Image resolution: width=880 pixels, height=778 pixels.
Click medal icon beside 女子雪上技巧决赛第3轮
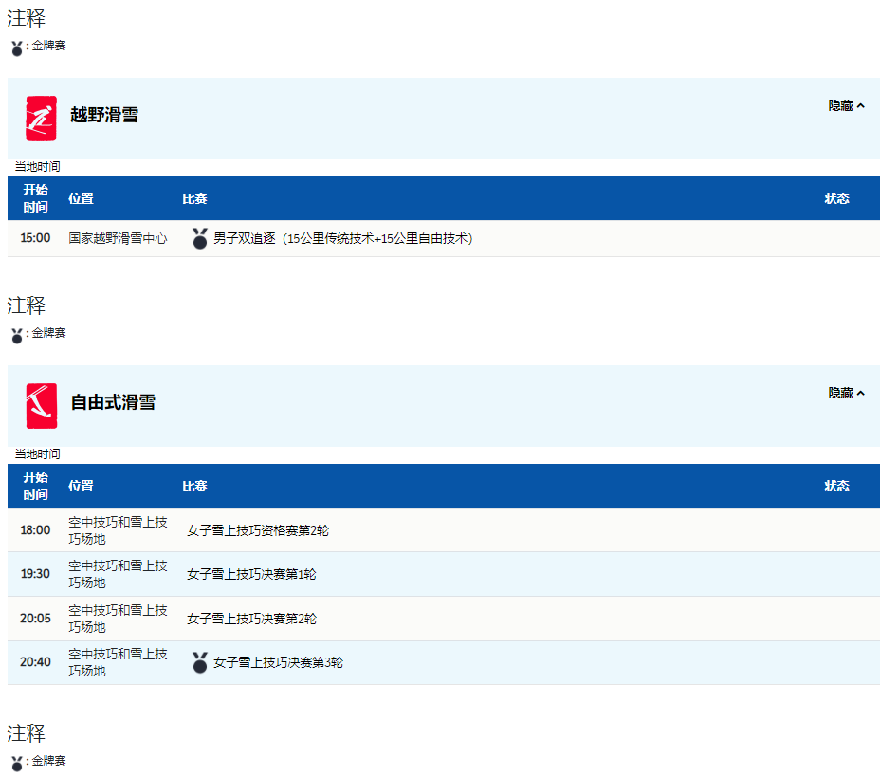click(199, 663)
